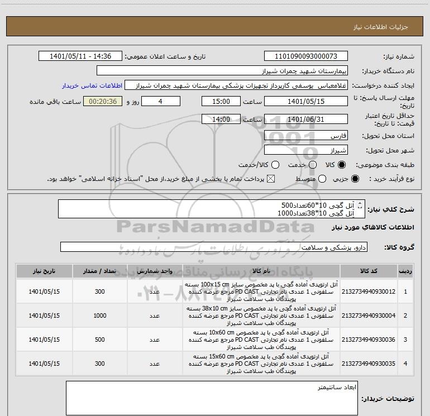Image resolution: width=430 pixels, height=416 pixels.
Task: Click the delivery province field فارس
Action: (x=306, y=136)
